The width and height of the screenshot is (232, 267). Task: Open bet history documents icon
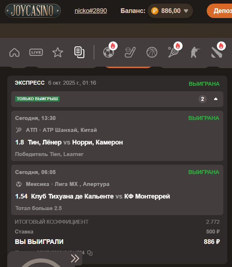coord(79,52)
